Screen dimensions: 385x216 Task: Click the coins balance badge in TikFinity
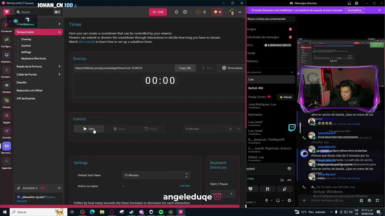[217, 12]
